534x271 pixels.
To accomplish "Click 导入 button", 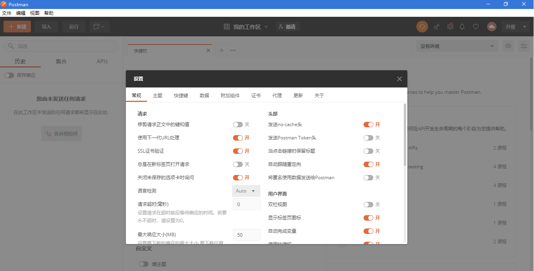I will coord(47,27).
